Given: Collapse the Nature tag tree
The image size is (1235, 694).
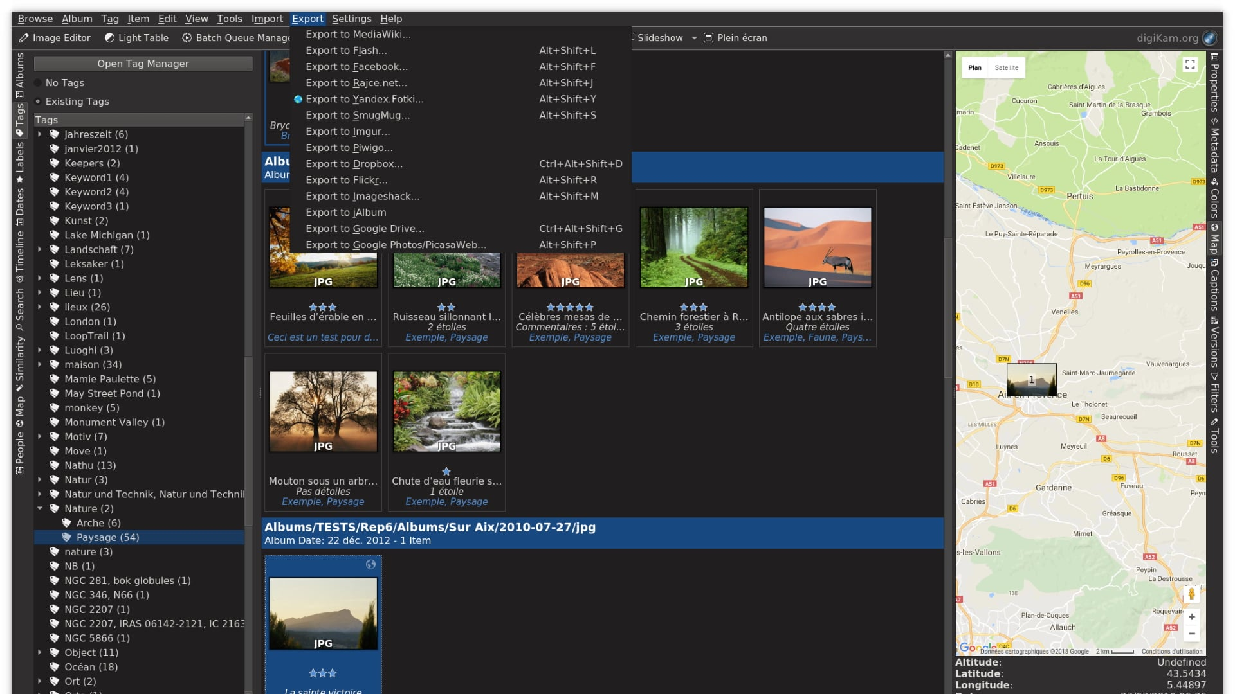Looking at the screenshot, I should point(40,508).
